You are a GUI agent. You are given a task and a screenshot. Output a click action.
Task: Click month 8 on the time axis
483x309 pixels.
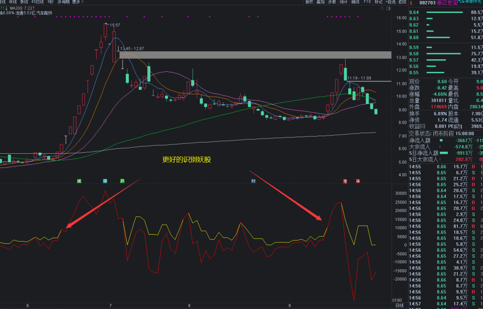pyautogui.click(x=189, y=305)
